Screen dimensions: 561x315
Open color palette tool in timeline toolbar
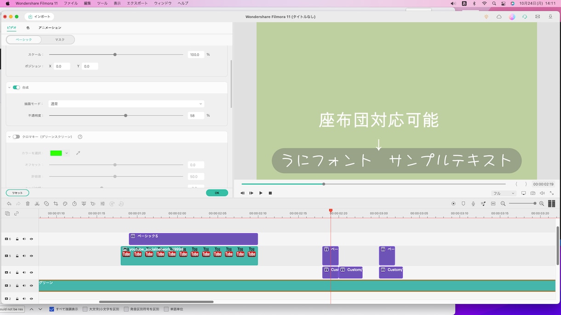click(65, 204)
